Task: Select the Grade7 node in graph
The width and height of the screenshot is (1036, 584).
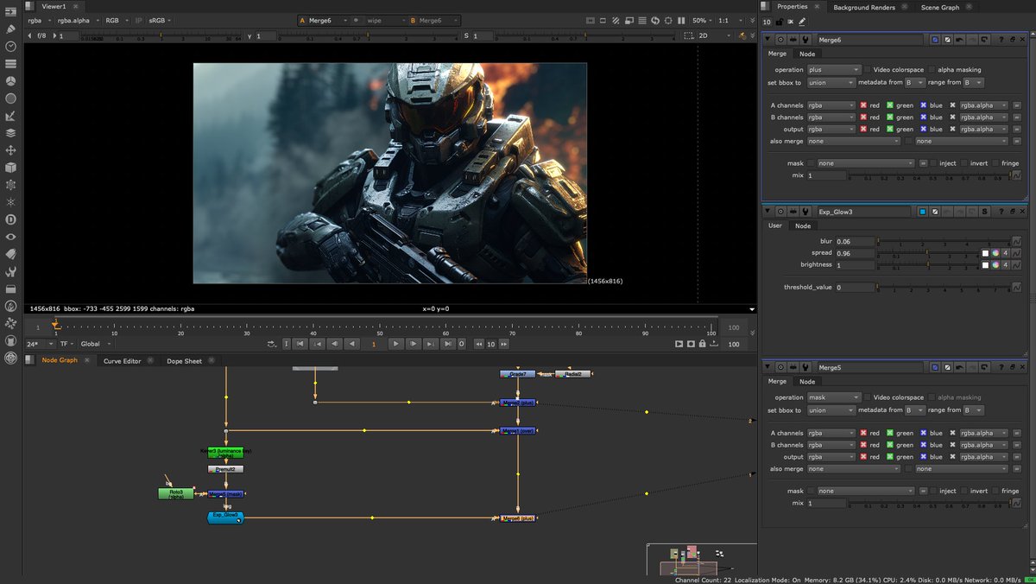Action: click(518, 373)
